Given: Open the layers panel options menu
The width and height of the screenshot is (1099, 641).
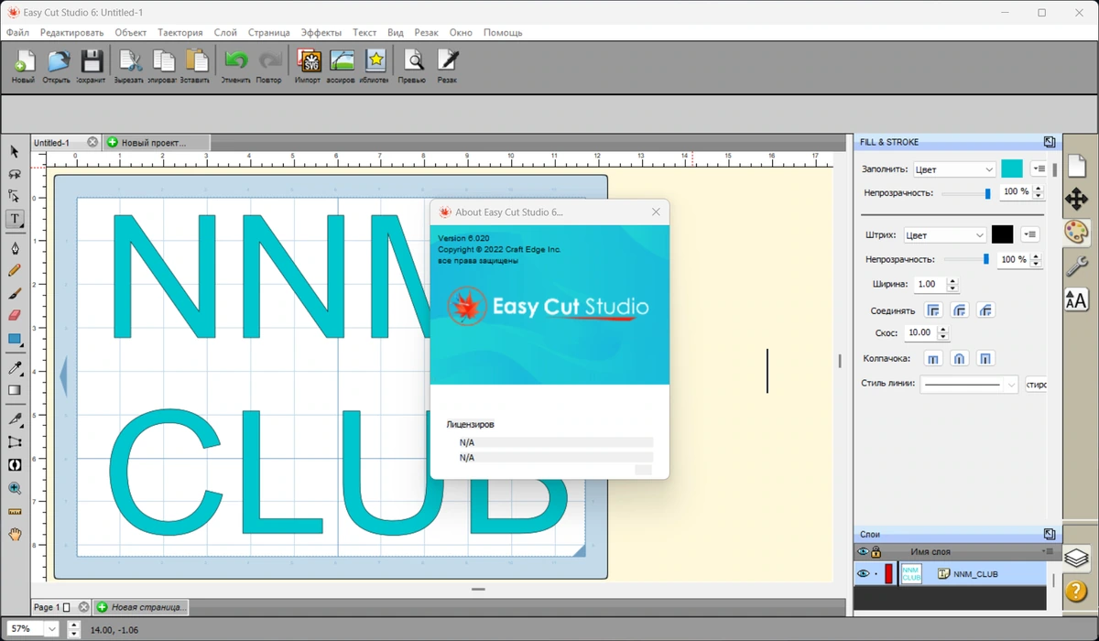Looking at the screenshot, I should (x=1048, y=552).
